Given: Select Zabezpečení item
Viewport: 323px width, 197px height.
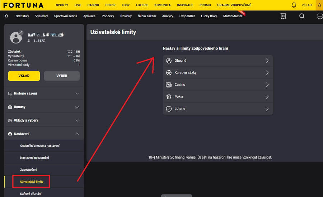Looking at the screenshot, I should point(29,170).
